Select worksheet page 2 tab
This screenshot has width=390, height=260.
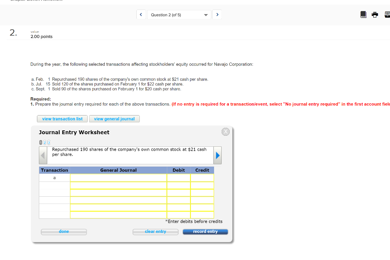click(x=45, y=143)
